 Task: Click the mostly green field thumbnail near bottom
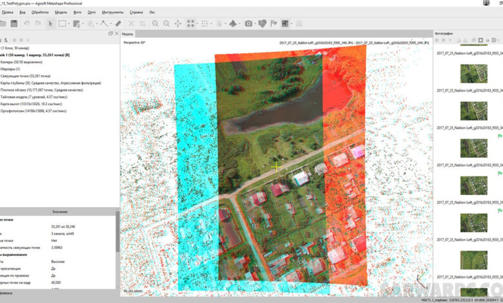[473, 260]
